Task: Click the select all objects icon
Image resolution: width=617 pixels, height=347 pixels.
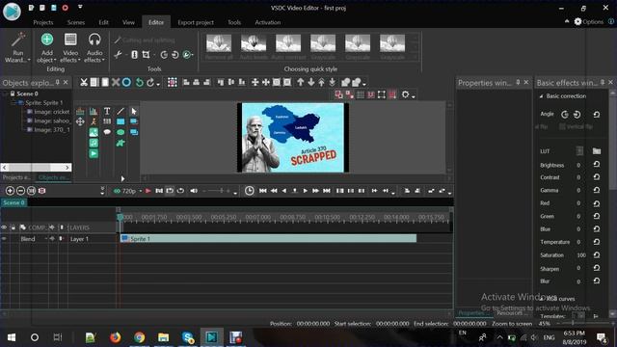Action: tap(172, 82)
